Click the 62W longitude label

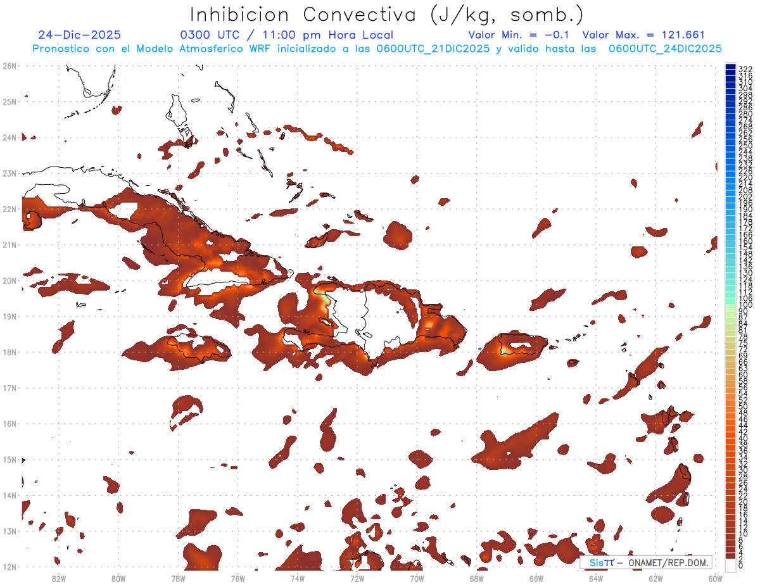pos(655,578)
